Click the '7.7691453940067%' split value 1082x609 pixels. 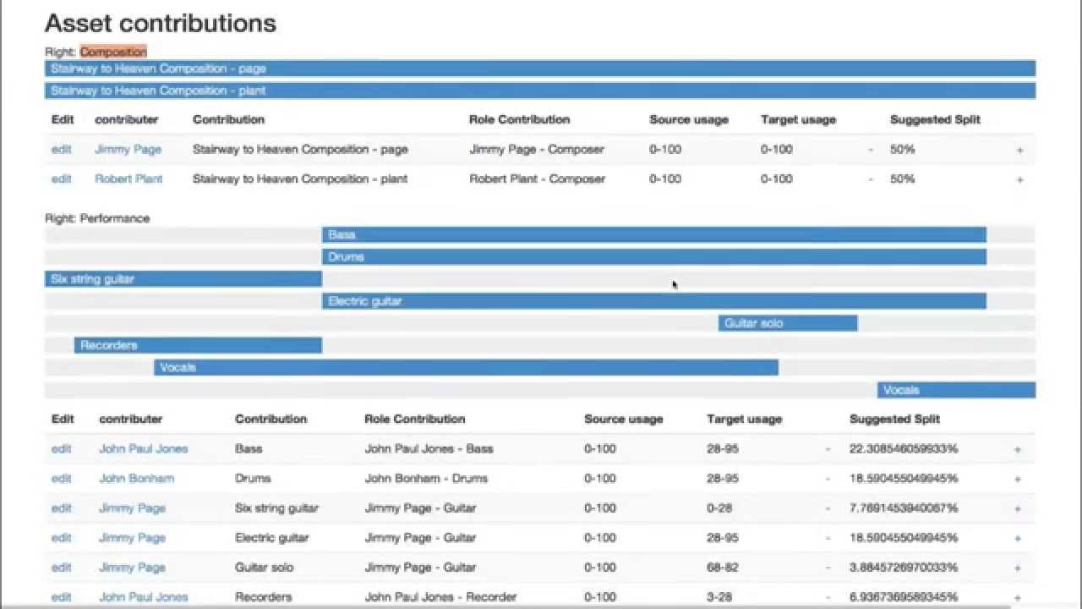[x=904, y=507]
